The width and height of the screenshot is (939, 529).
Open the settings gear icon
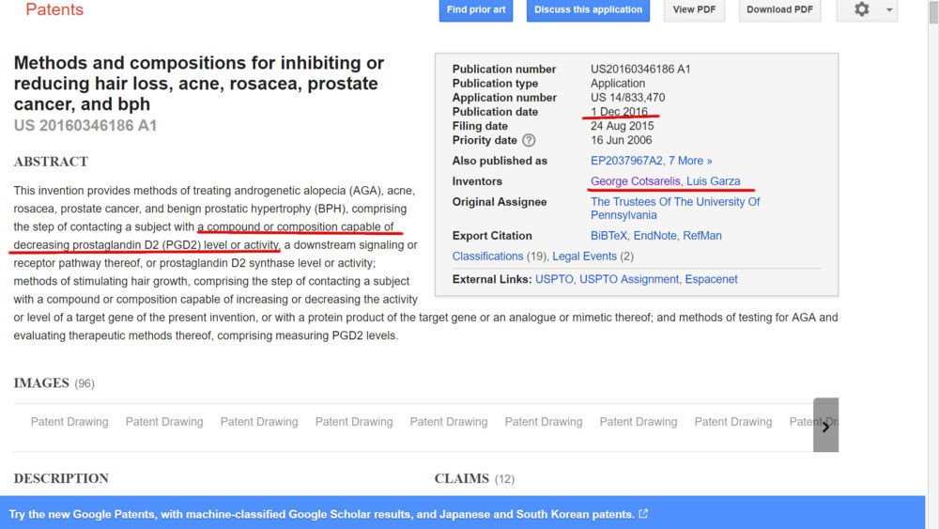point(861,9)
